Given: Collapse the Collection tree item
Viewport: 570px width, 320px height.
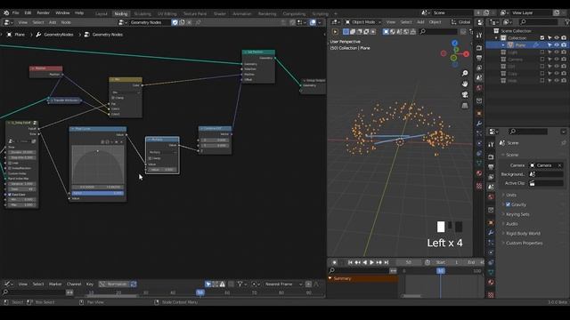Looking at the screenshot, I should 497,38.
